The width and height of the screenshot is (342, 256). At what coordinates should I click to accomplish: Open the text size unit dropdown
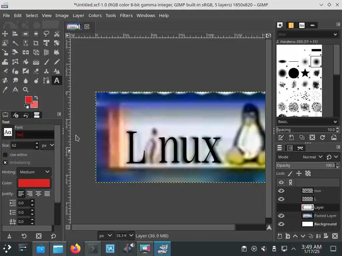(x=48, y=145)
